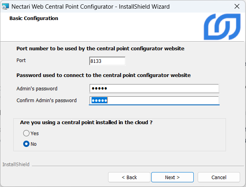The height and width of the screenshot is (187, 246).
Task: Click the Port number input field
Action: [x=107, y=61]
